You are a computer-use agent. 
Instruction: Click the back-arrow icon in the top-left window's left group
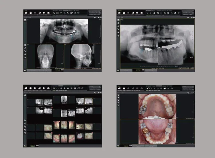26,13
